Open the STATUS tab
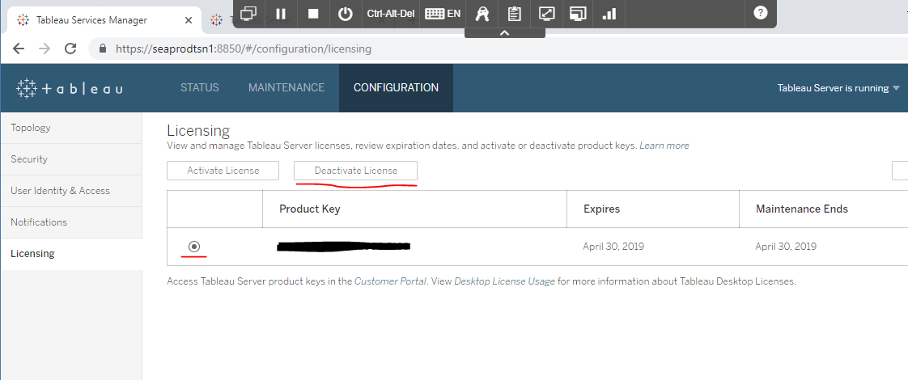908x380 pixels. (x=200, y=88)
